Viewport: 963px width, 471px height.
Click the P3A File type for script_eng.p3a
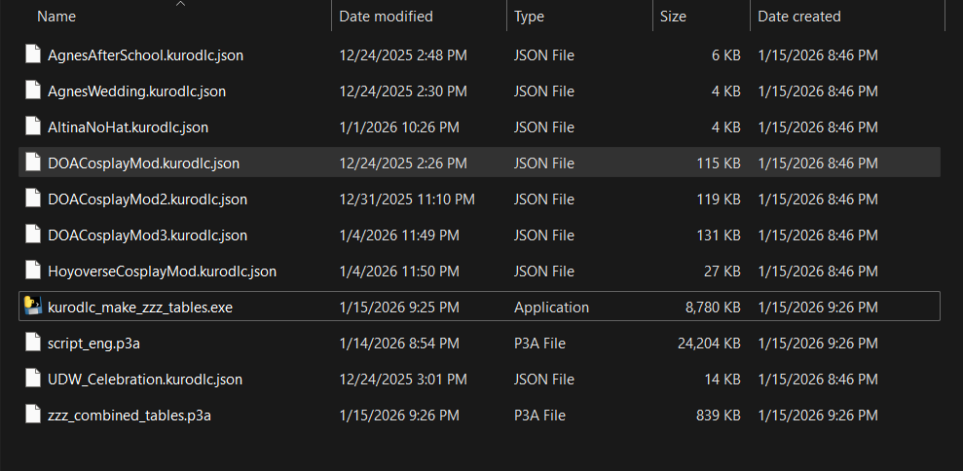(539, 344)
